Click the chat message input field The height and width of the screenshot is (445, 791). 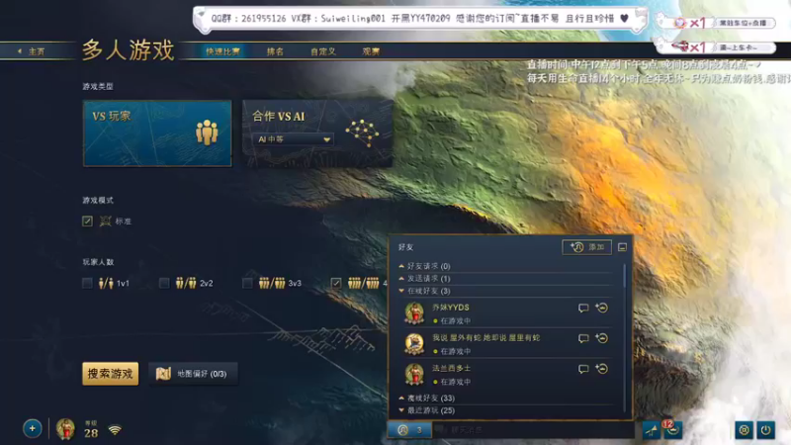click(533, 430)
